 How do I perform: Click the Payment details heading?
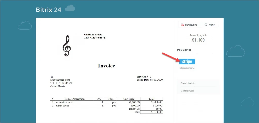pyautogui.click(x=188, y=83)
